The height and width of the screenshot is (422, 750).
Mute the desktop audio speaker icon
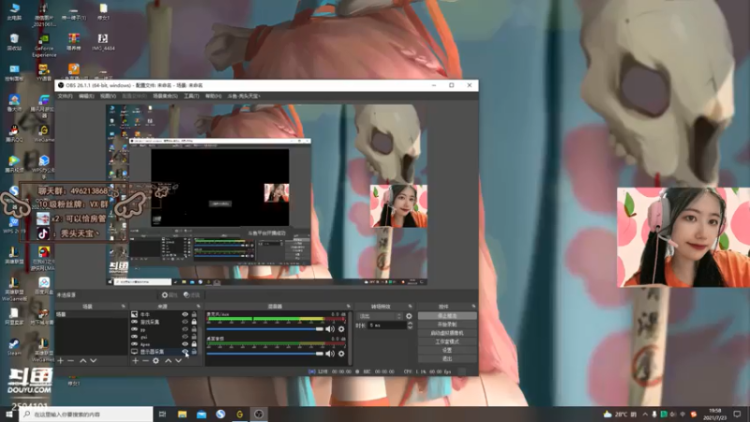330,354
